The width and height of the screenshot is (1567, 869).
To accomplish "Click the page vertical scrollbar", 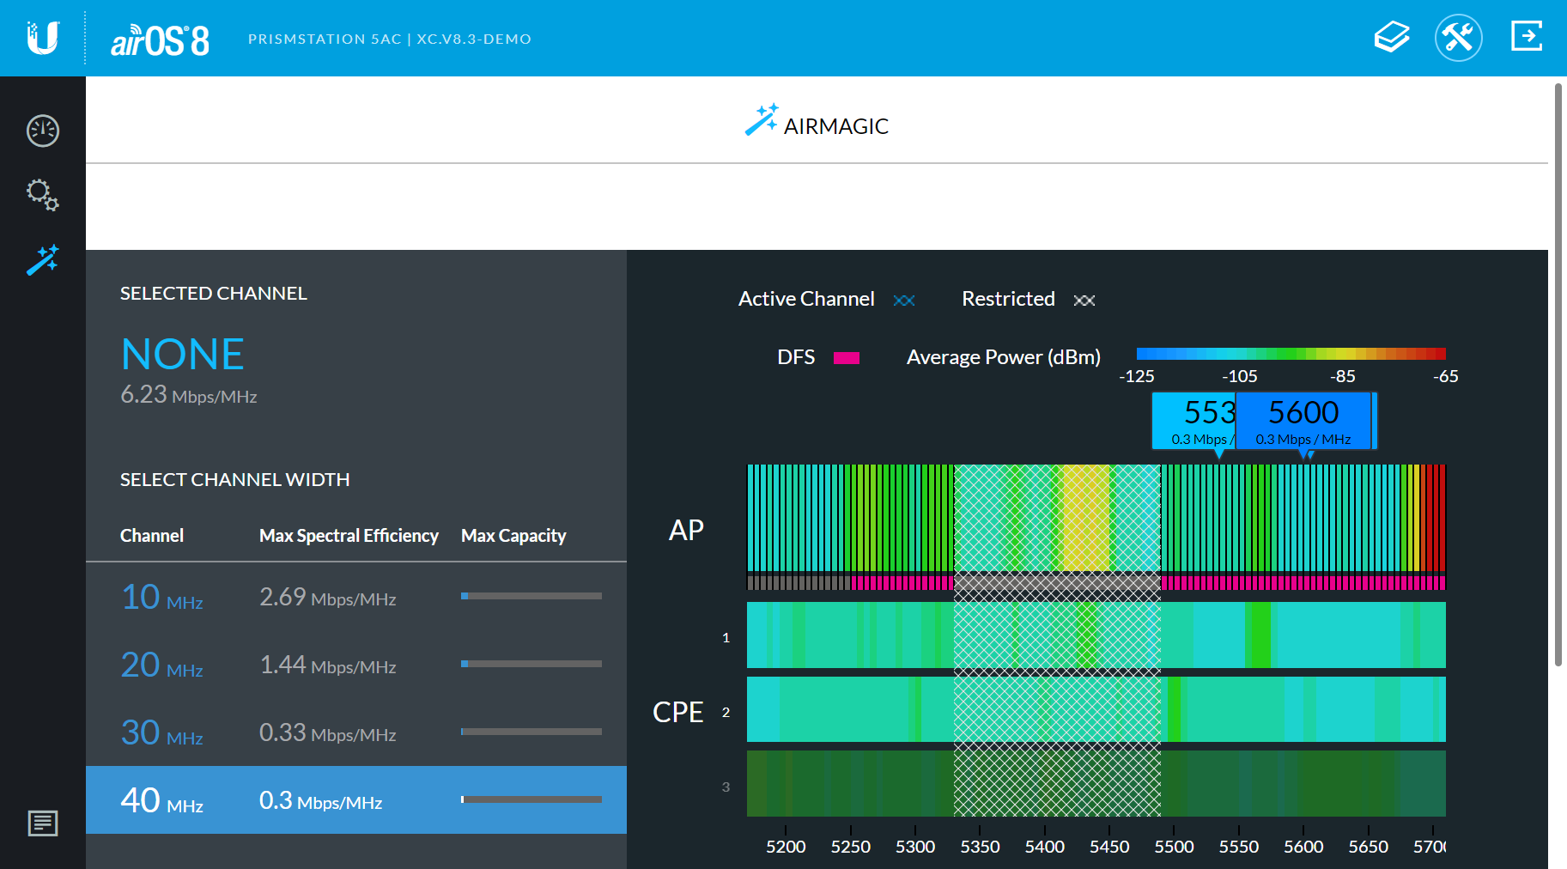I will coord(1558,374).
